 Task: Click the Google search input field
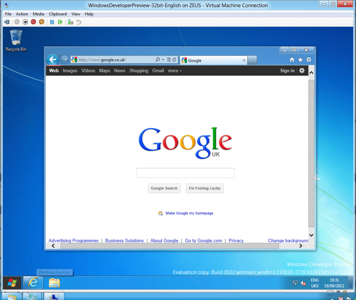[x=185, y=173]
